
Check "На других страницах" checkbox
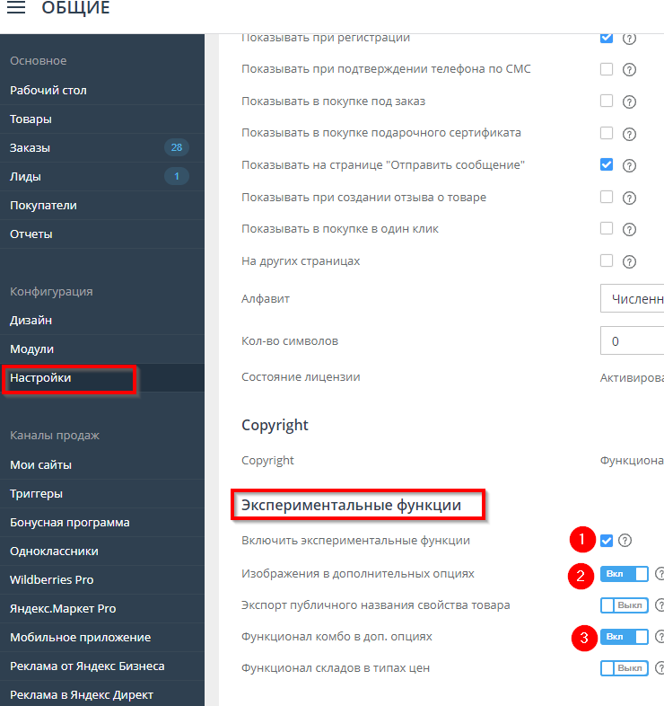point(607,260)
